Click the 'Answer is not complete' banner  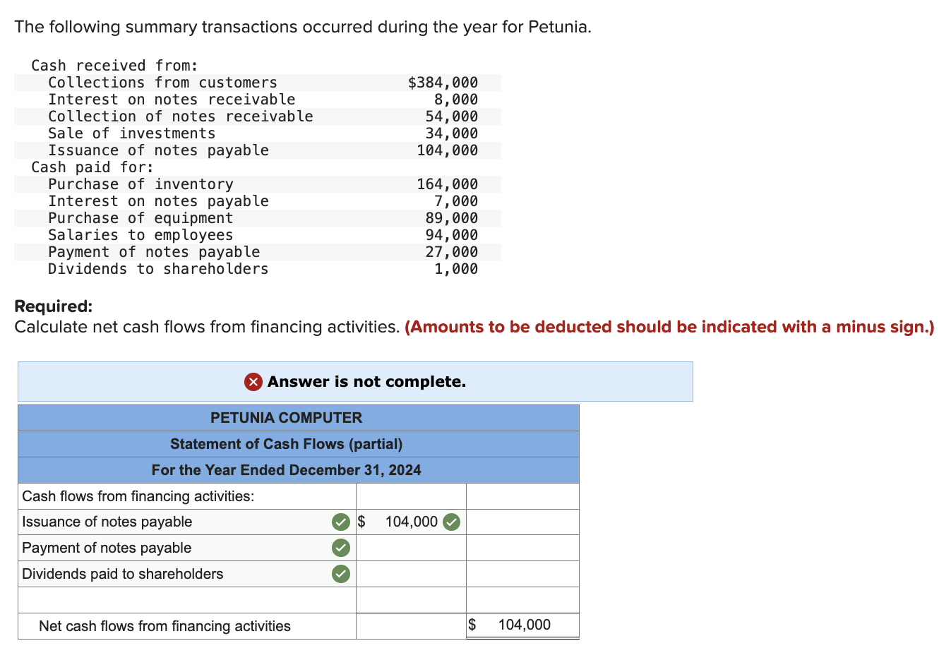tap(354, 381)
